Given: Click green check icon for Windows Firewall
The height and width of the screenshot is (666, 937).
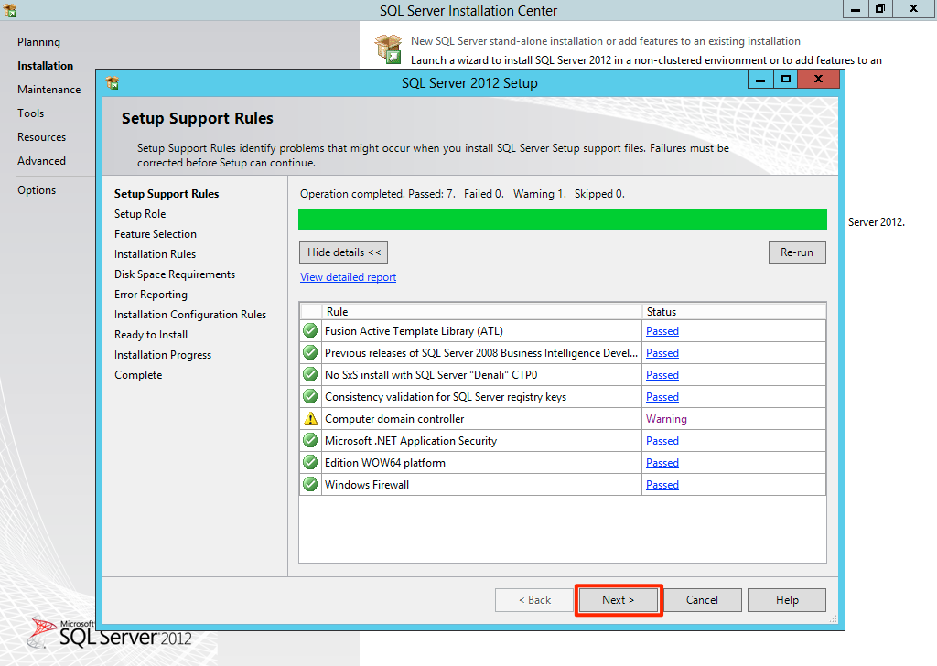Looking at the screenshot, I should pos(310,484).
